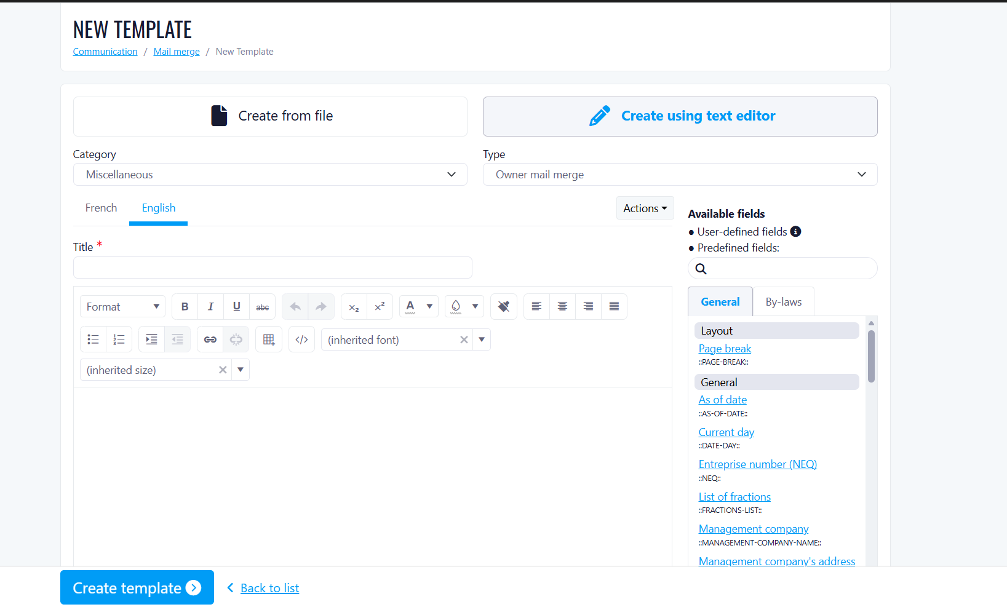Apply subscript formatting
The image size is (1007, 607).
(354, 306)
